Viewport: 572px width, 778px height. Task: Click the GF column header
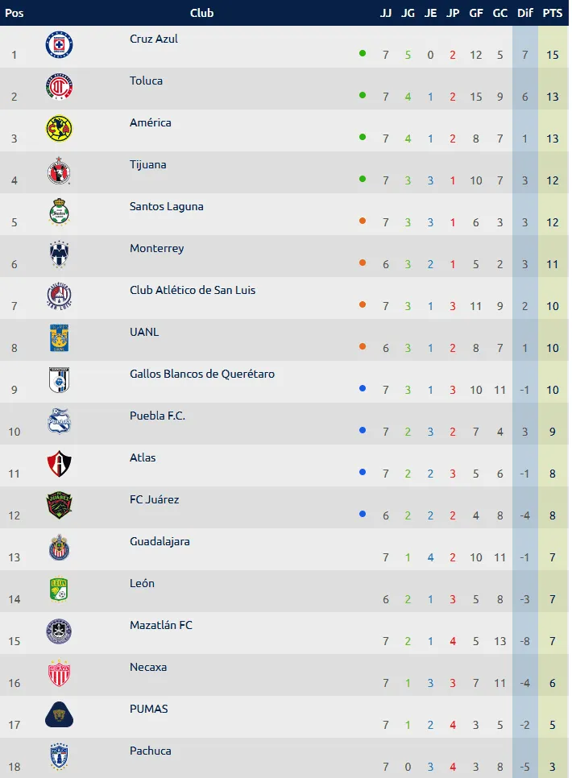[475, 13]
